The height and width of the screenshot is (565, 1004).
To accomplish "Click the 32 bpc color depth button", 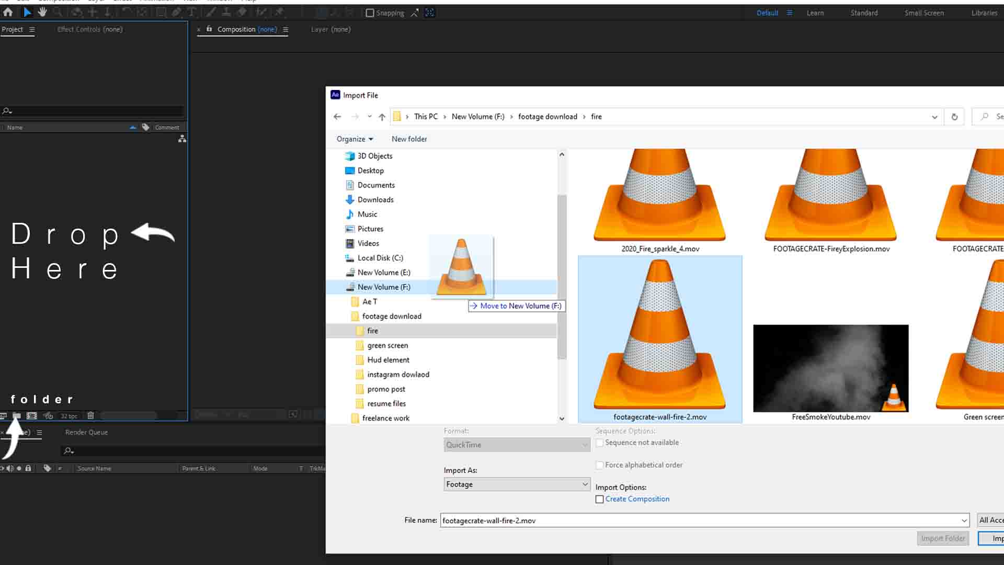I will [69, 416].
